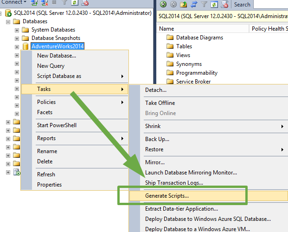Select System Databases in the tree
This screenshot has height=232, width=288.
[53, 30]
